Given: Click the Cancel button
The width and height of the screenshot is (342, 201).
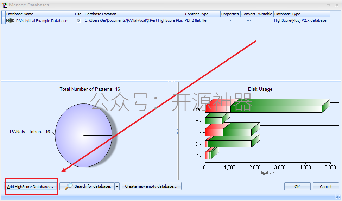Looking at the screenshot, I should pyautogui.click(x=326, y=186).
